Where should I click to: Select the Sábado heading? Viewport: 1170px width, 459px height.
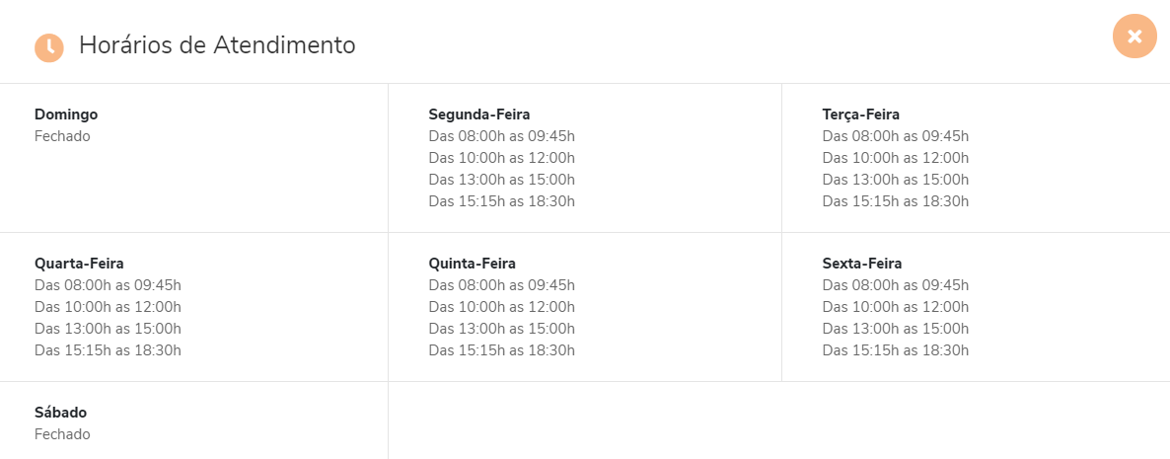(60, 413)
